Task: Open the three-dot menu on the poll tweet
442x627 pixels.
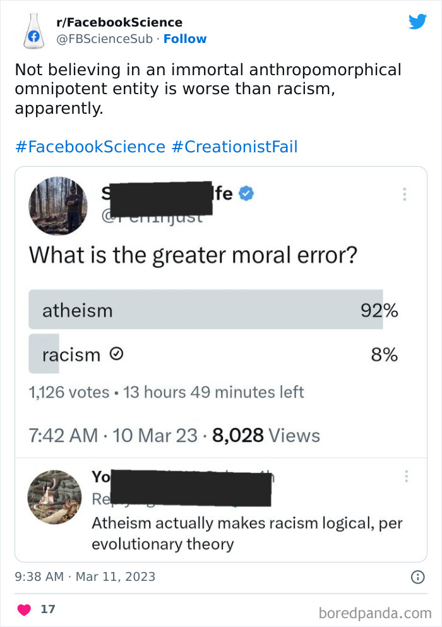Action: pyautogui.click(x=405, y=194)
